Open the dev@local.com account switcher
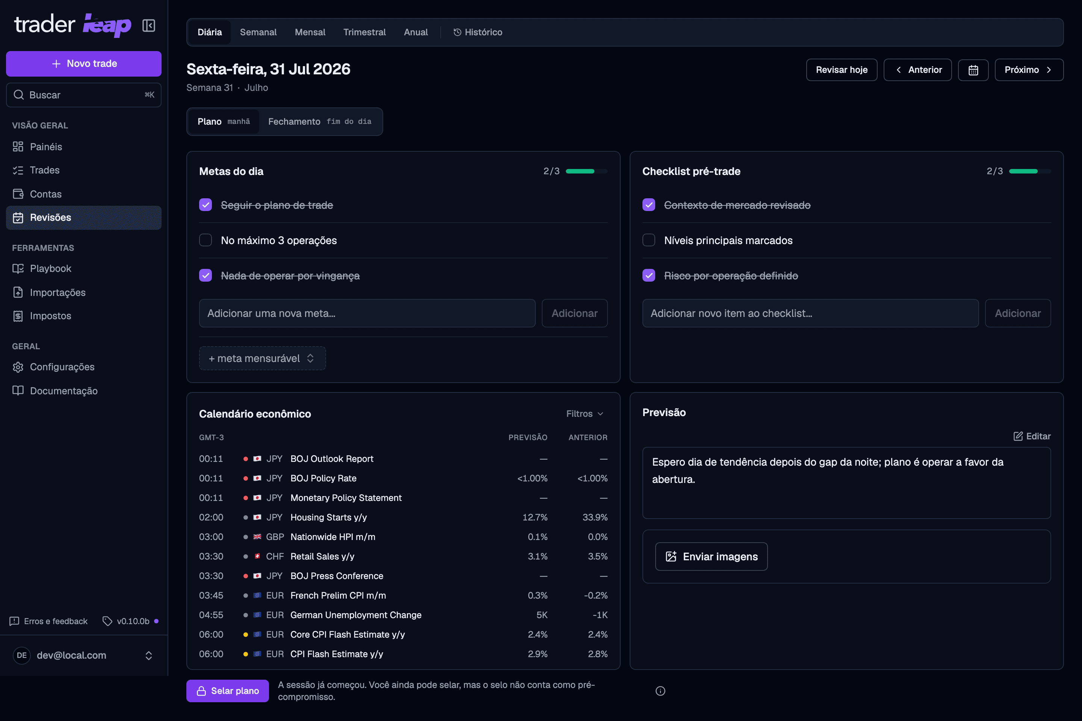Viewport: 1082px width, 721px height. click(x=84, y=655)
